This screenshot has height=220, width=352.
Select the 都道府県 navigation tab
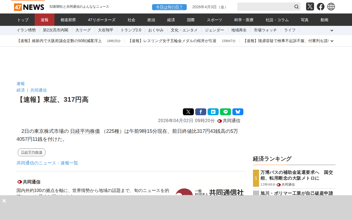[68, 20]
